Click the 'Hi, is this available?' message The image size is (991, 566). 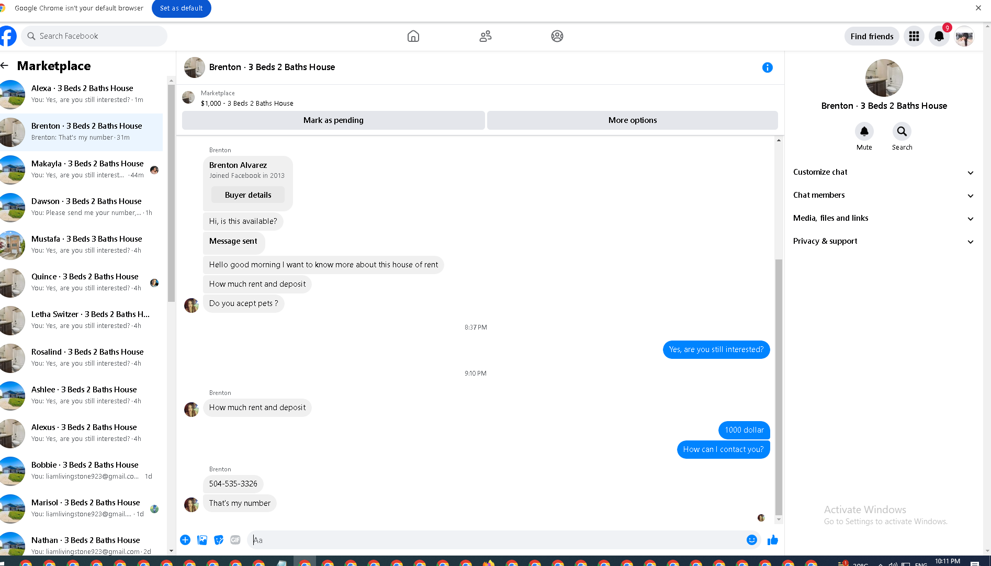pyautogui.click(x=243, y=221)
